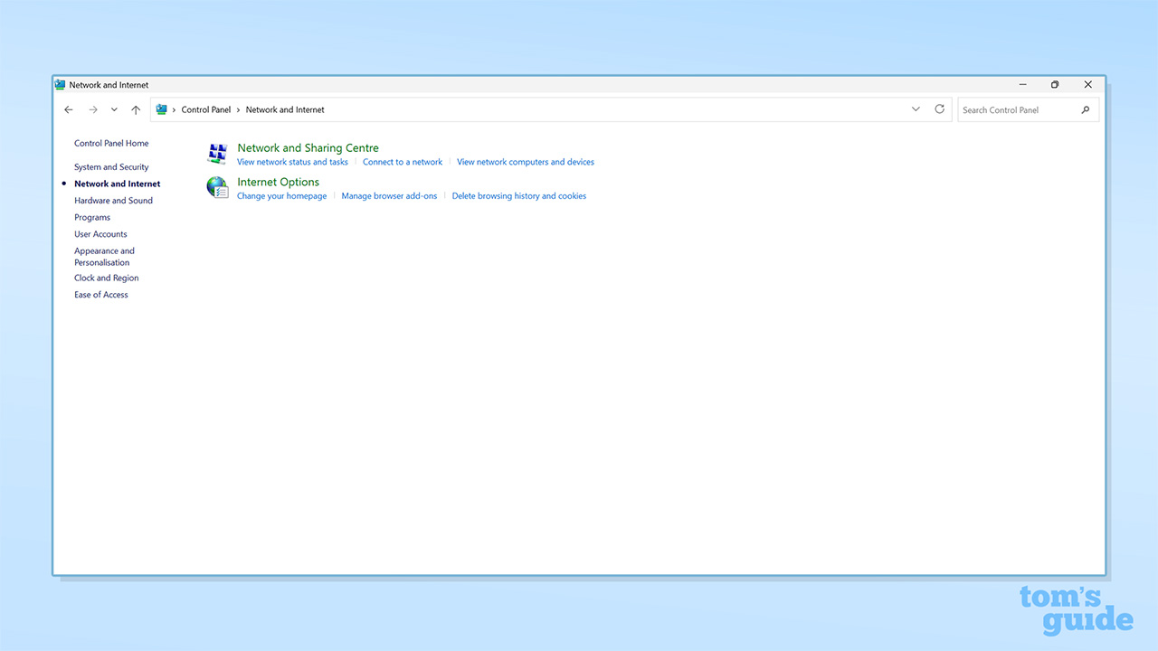Screen dimensions: 1158x651
Task: Click the Search Control Panel field
Action: point(1018,110)
